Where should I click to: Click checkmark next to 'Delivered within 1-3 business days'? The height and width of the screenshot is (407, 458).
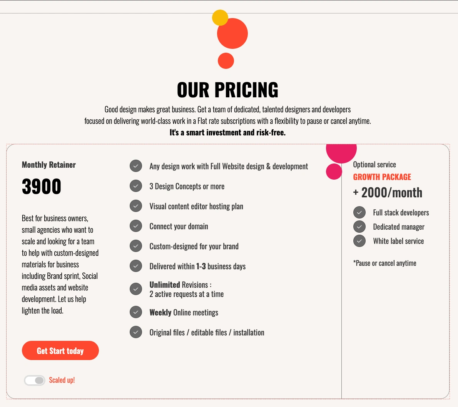click(x=136, y=266)
